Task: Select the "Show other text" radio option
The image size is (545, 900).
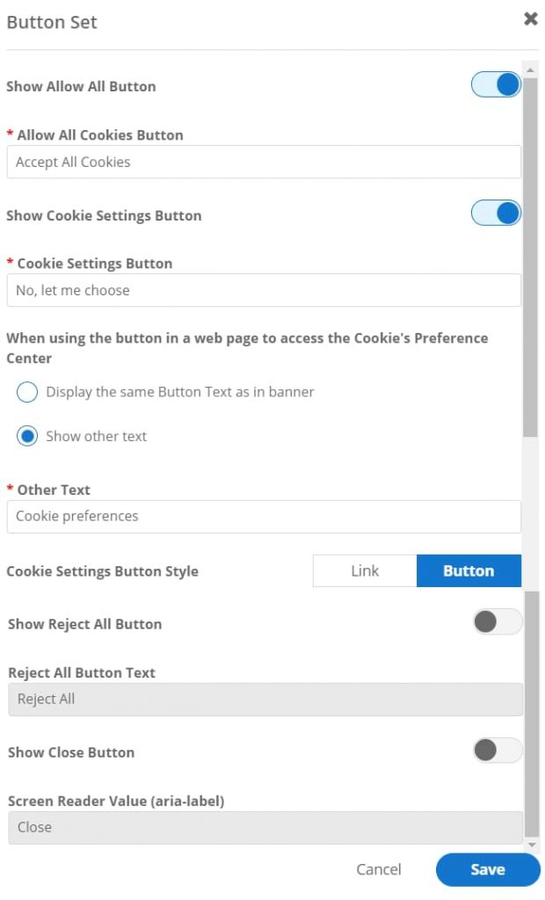Action: pos(26,436)
